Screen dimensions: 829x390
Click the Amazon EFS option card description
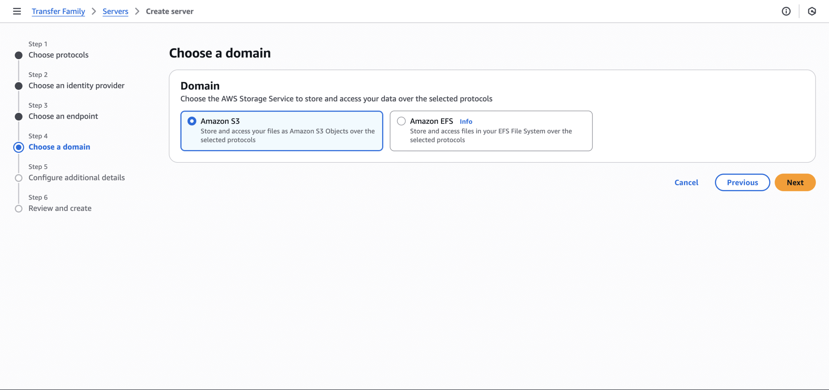coord(490,135)
